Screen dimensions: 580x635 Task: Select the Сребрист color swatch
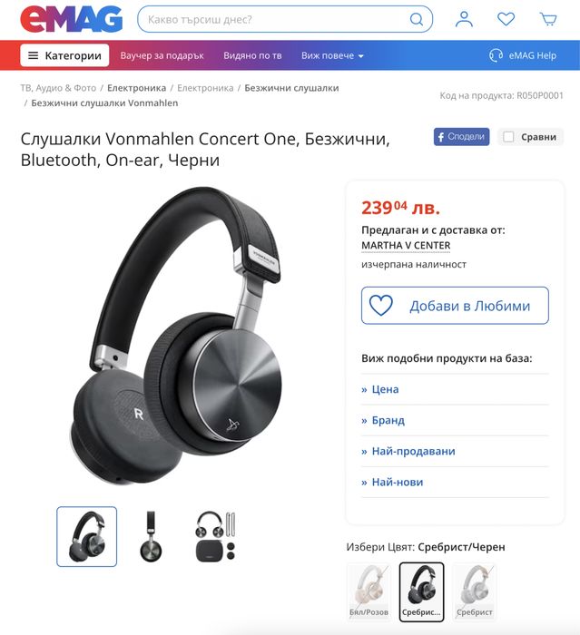coord(474,591)
